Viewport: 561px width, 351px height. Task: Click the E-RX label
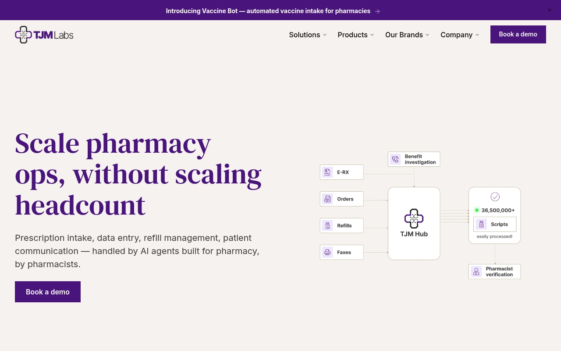343,172
